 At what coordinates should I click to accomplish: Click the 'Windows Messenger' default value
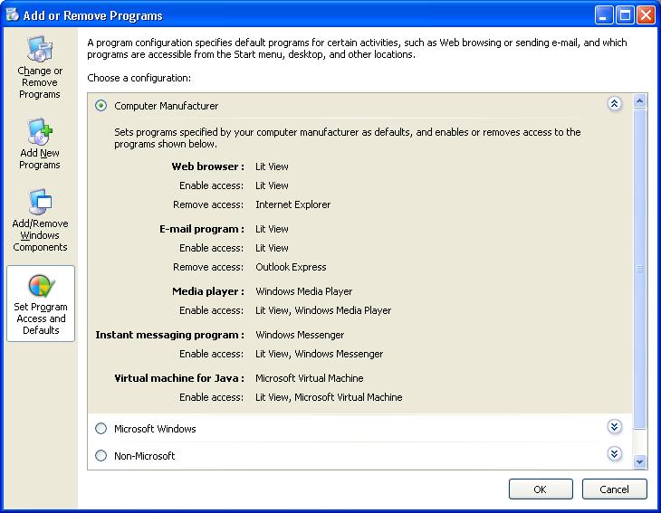click(x=300, y=335)
